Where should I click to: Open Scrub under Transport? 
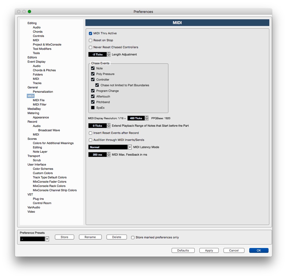[x=37, y=160]
